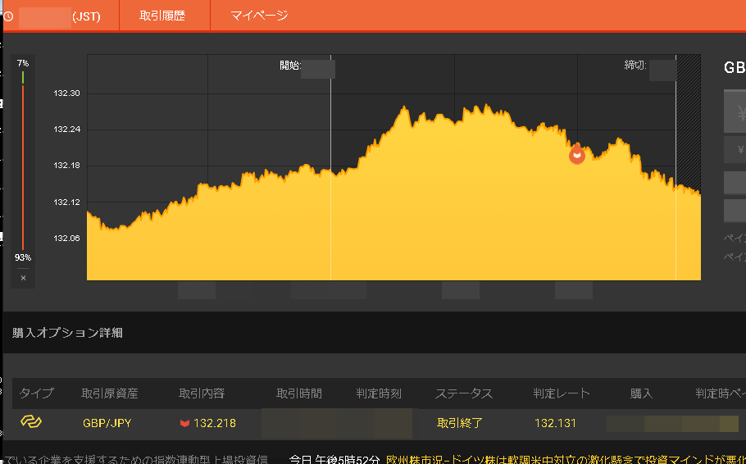Select GBP/JPY asset cell

pyautogui.click(x=107, y=423)
